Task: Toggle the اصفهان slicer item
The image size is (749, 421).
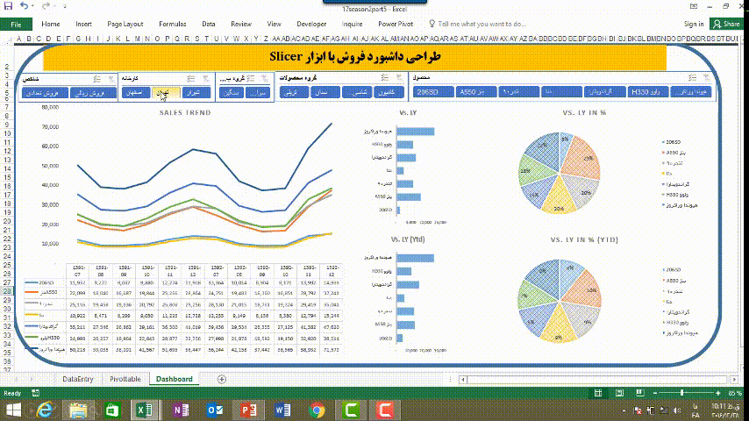Action: tap(133, 91)
